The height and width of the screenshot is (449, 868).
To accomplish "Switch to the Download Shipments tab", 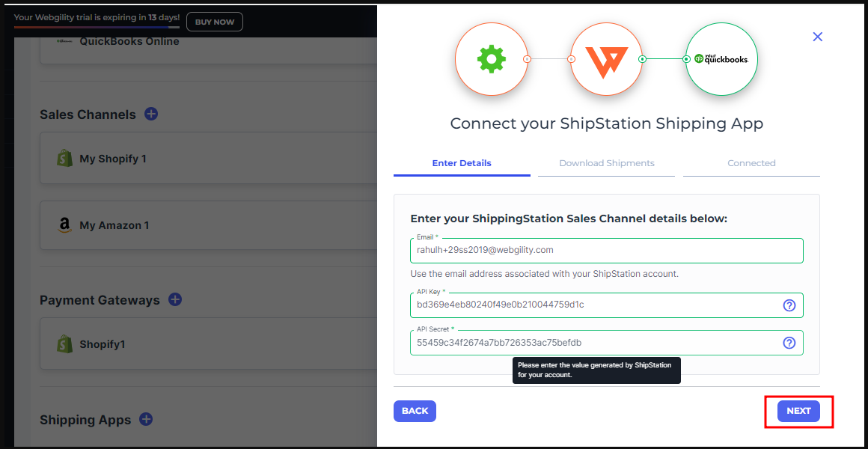I will [x=606, y=163].
